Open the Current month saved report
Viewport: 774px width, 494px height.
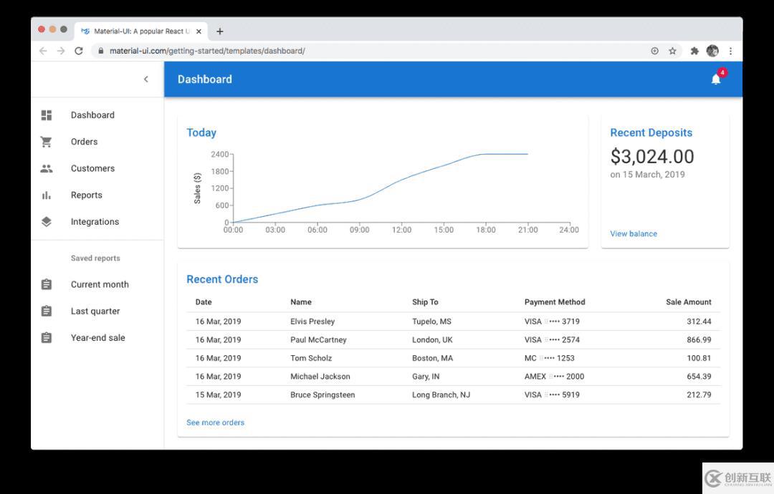(x=97, y=284)
